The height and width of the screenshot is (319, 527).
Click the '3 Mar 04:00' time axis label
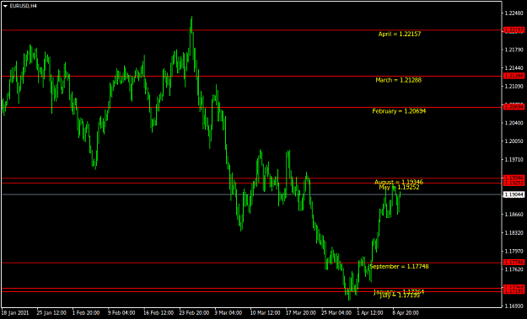pos(229,313)
